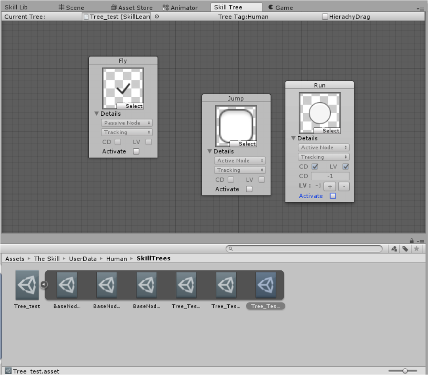Collapse sub-assets arrow next to Tree_test asset
Screen dimensions: 428x375
click(44, 284)
